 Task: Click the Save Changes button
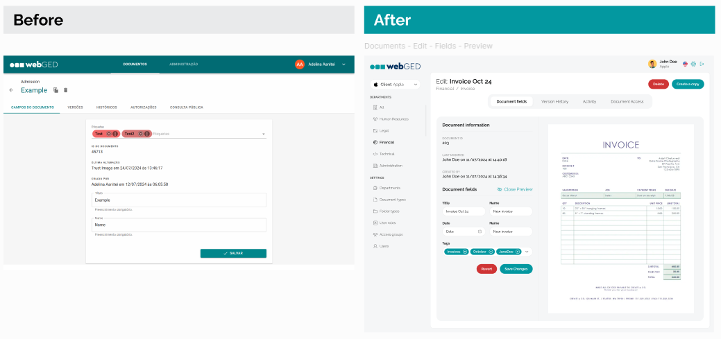click(516, 269)
